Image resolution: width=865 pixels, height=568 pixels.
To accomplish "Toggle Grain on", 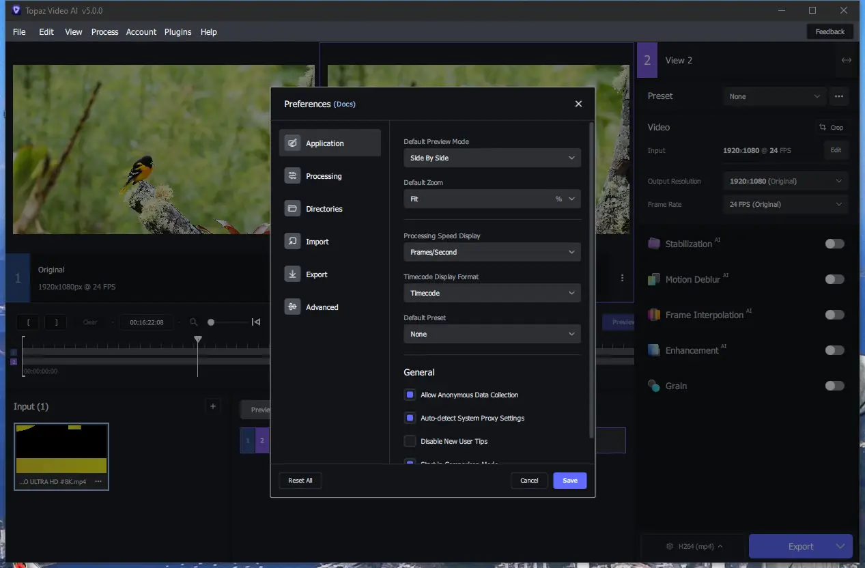I will tap(834, 386).
